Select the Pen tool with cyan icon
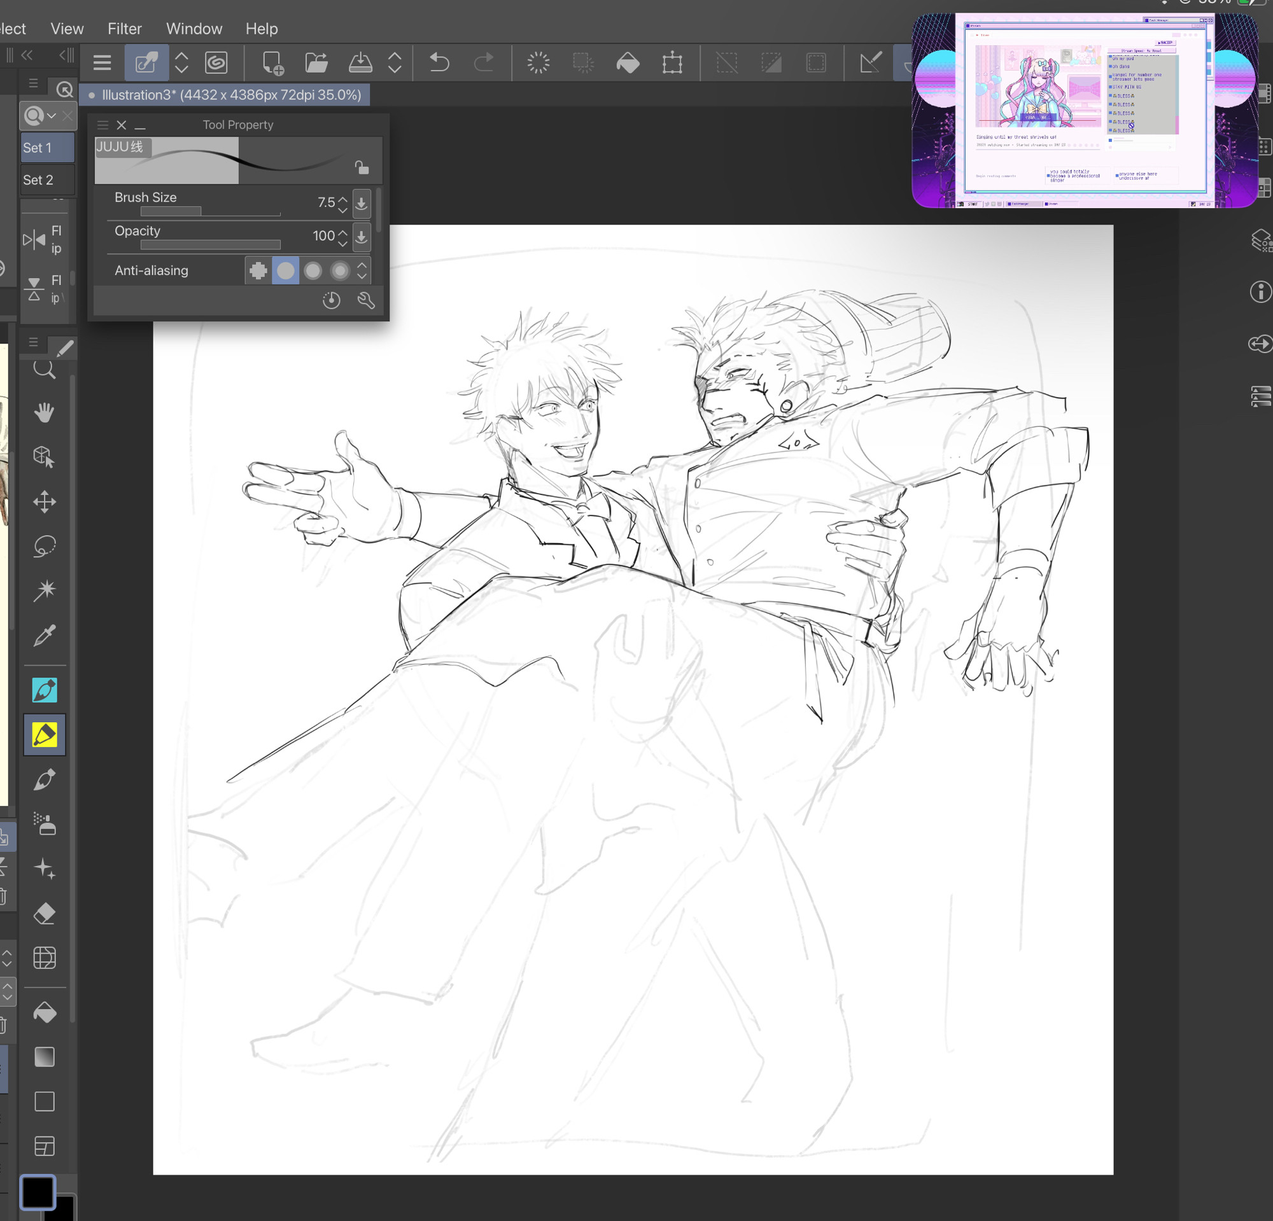Image resolution: width=1273 pixels, height=1221 pixels. point(44,690)
